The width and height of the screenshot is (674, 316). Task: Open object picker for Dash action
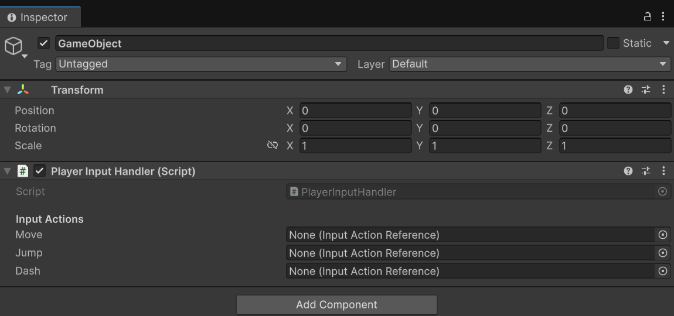[x=663, y=272]
